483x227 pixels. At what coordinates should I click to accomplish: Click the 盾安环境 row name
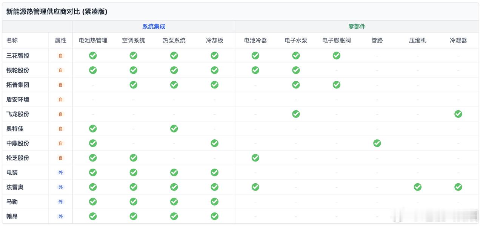18,99
